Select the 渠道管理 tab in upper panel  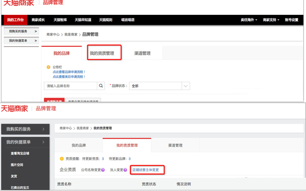point(142,53)
